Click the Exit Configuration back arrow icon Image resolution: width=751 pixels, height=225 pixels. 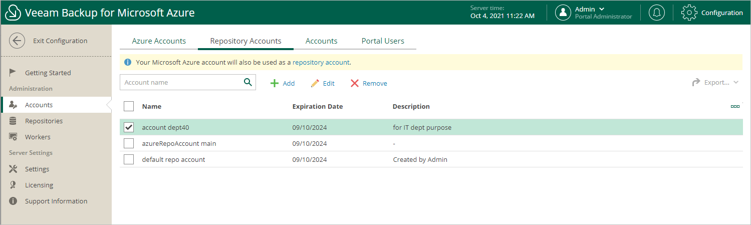pyautogui.click(x=17, y=41)
